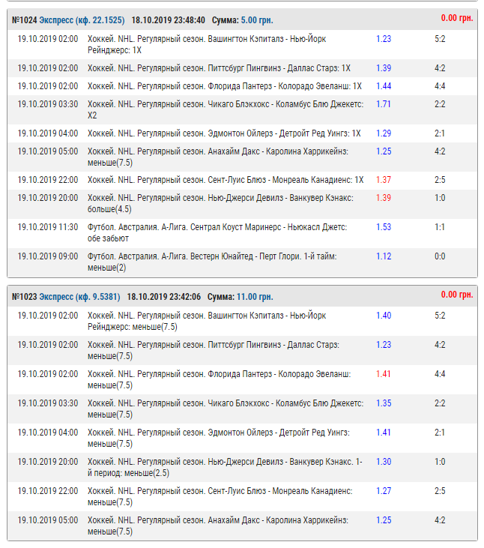Image resolution: width=484 pixels, height=548 pixels.
Task: Click odds value 1.40
Action: [384, 316]
